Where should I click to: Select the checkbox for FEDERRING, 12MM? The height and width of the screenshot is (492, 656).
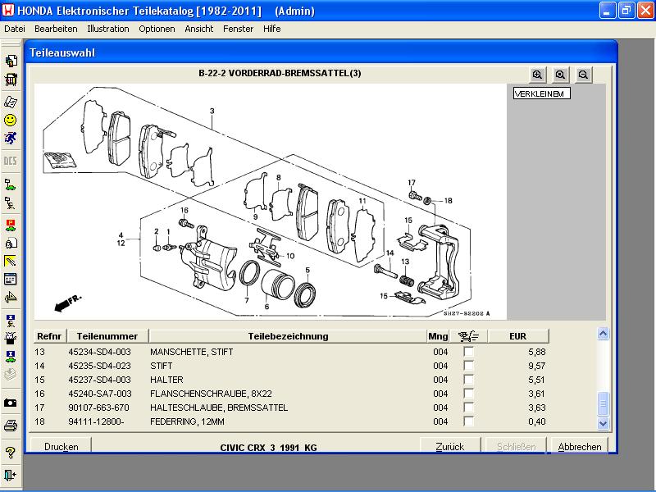point(469,421)
